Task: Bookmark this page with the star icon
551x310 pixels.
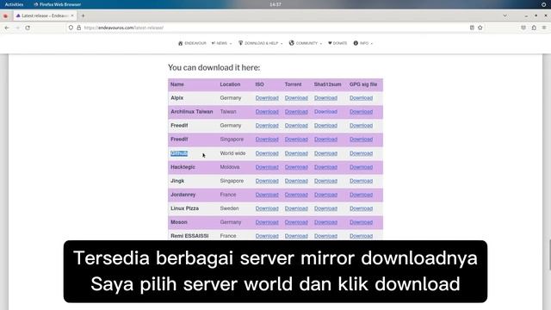Action: [480, 28]
